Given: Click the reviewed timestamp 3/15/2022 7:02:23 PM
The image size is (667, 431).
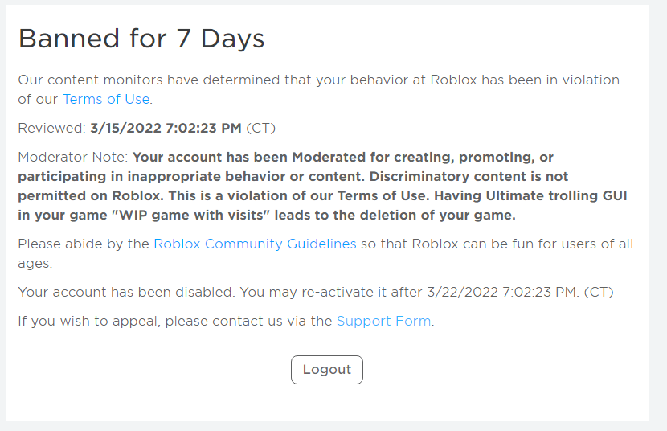Looking at the screenshot, I should pyautogui.click(x=166, y=129).
